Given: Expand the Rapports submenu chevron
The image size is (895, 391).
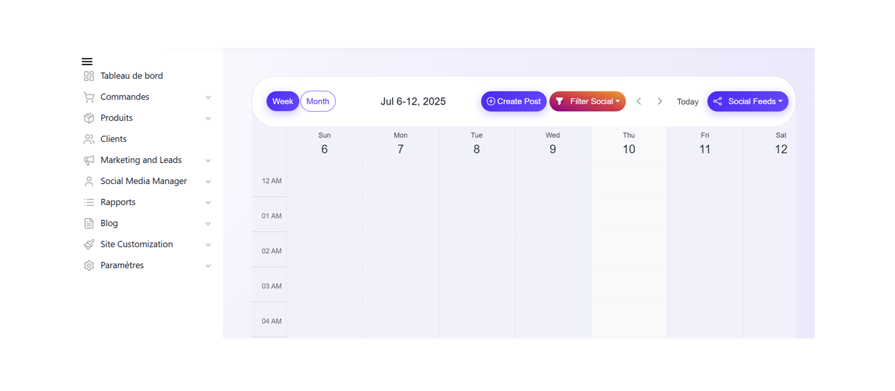Looking at the screenshot, I should tap(208, 203).
